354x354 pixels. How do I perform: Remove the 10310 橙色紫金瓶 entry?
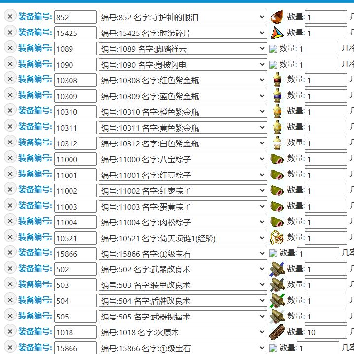pyautogui.click(x=10, y=111)
